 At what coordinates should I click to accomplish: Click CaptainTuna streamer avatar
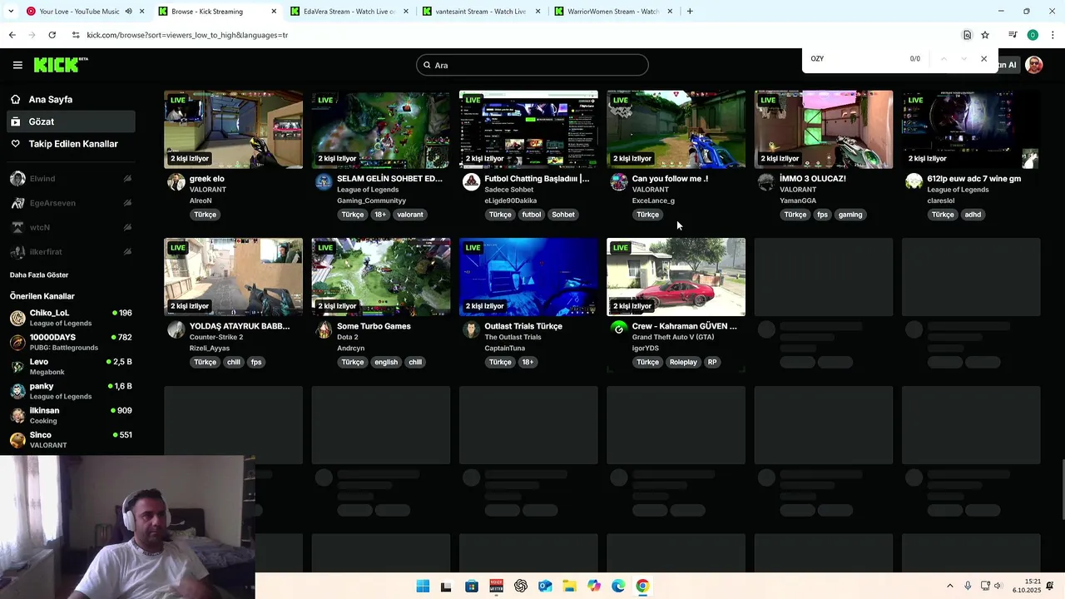(471, 330)
